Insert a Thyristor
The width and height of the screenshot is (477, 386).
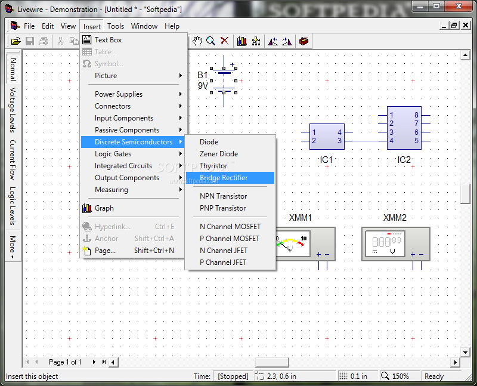230,166
